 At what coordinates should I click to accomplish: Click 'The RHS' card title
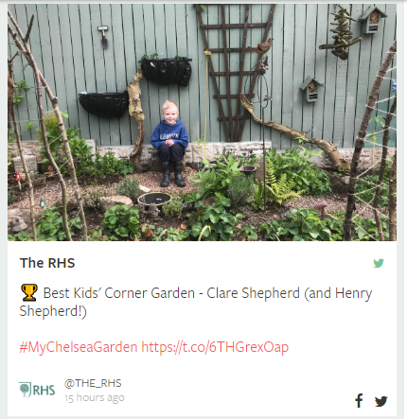(47, 263)
